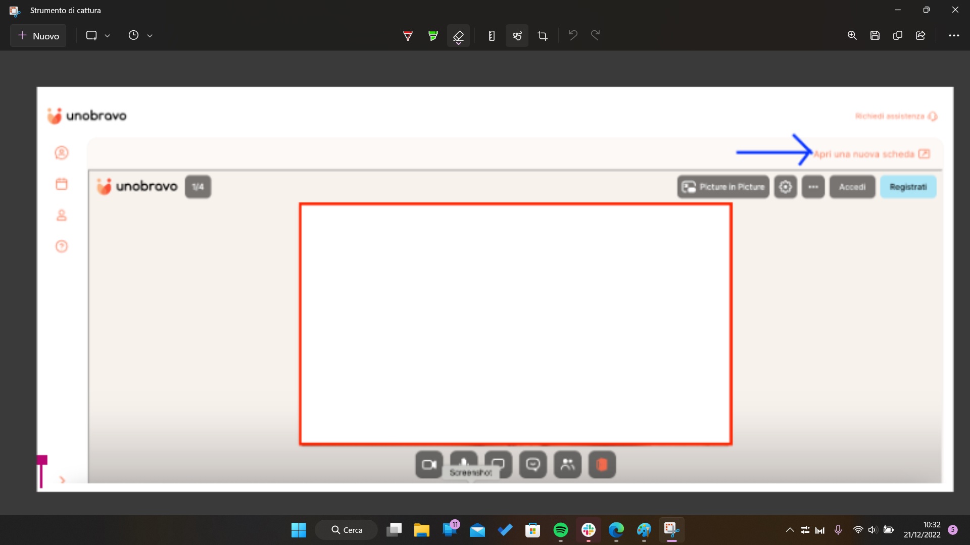
Task: Show hidden system tray icons
Action: pyautogui.click(x=790, y=530)
